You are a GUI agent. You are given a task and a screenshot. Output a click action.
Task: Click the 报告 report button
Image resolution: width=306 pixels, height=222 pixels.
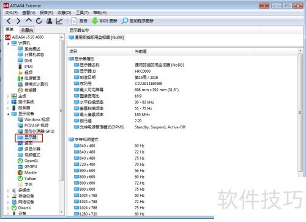pos(80,21)
